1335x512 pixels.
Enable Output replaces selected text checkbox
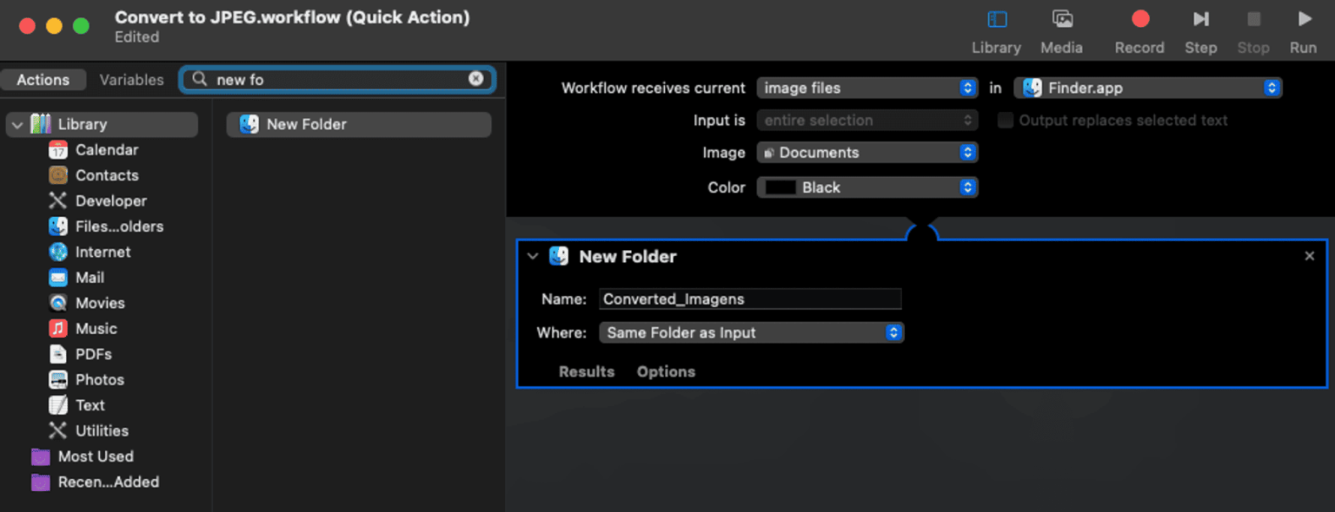(1006, 121)
